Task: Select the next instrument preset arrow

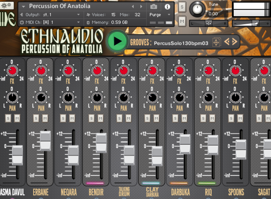Action: click(x=141, y=7)
